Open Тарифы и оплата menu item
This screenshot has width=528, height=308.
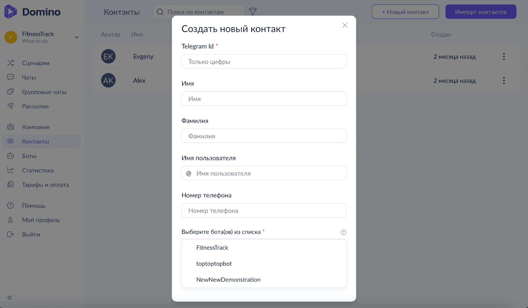coord(46,185)
